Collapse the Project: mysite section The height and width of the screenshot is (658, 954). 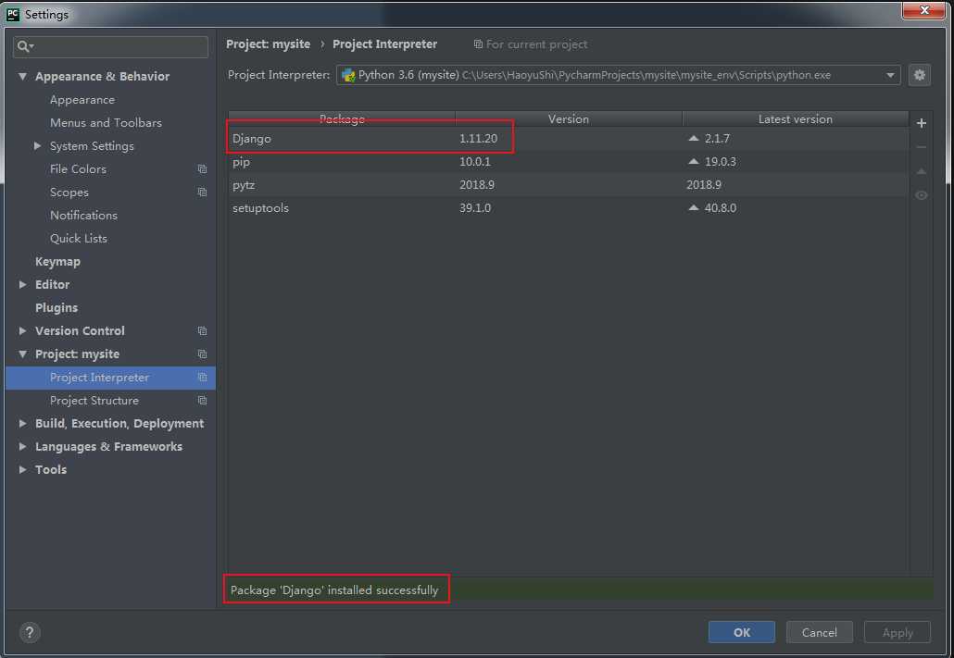point(22,354)
